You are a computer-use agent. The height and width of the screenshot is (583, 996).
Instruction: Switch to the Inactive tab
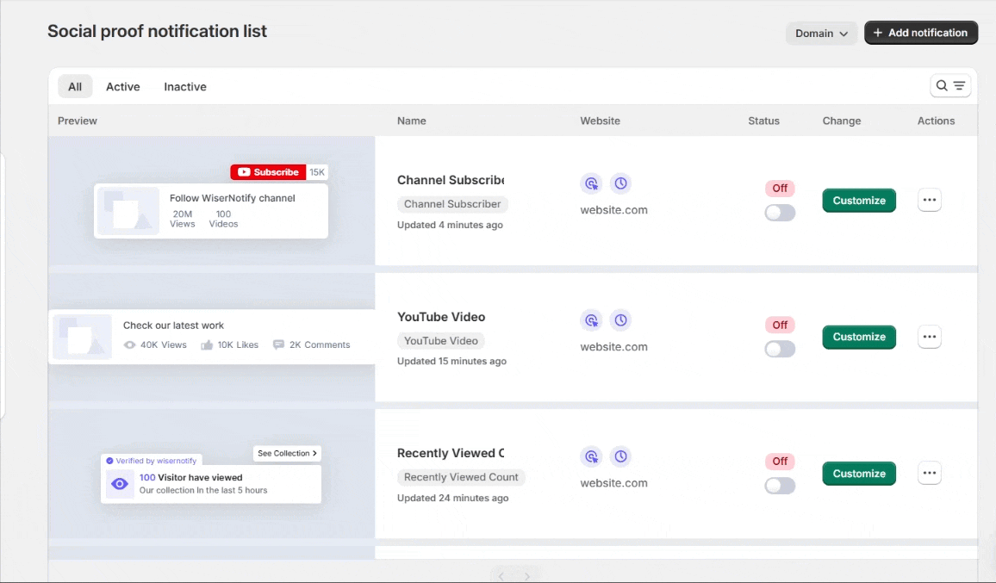point(185,87)
